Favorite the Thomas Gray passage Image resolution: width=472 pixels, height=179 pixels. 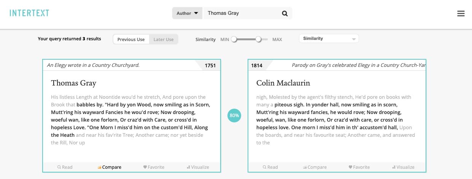[x=154, y=167]
